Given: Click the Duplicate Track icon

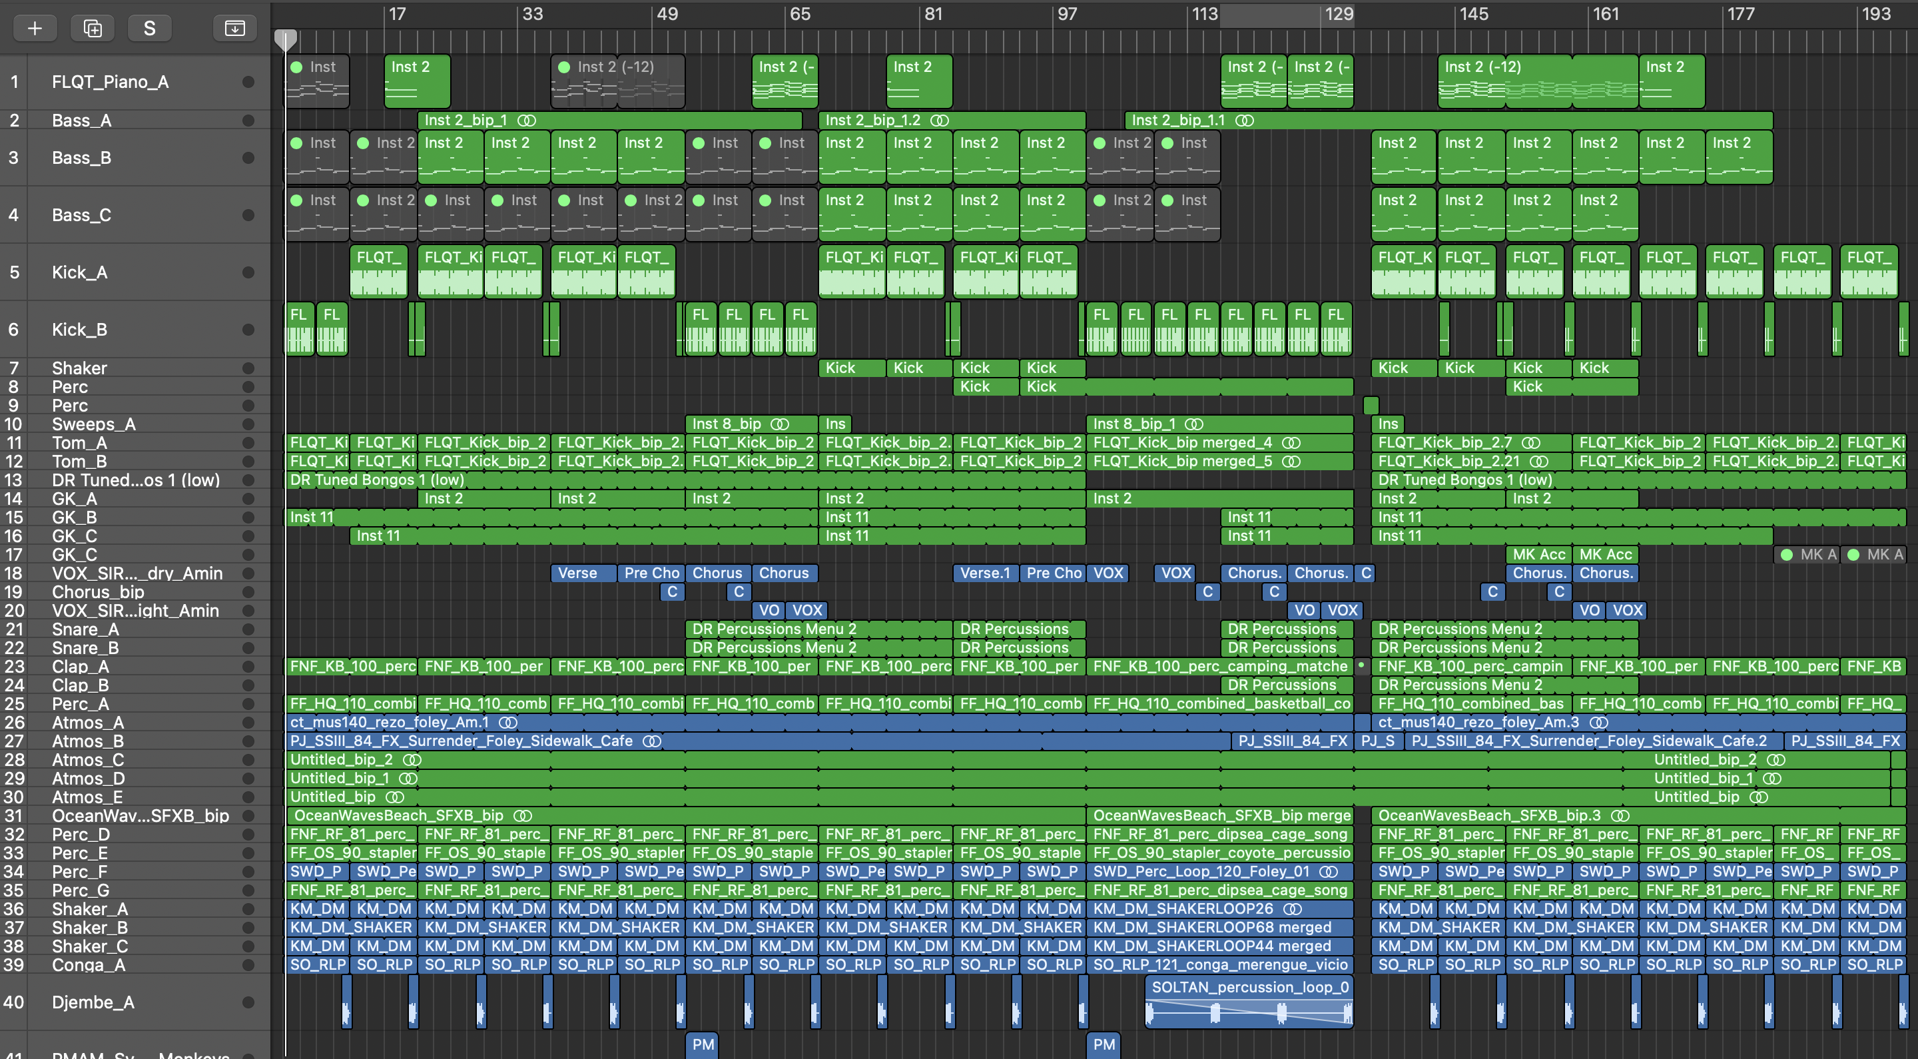Looking at the screenshot, I should click(93, 28).
